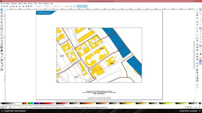Select the Measure tool
The height and width of the screenshot is (113, 202).
(2, 22)
